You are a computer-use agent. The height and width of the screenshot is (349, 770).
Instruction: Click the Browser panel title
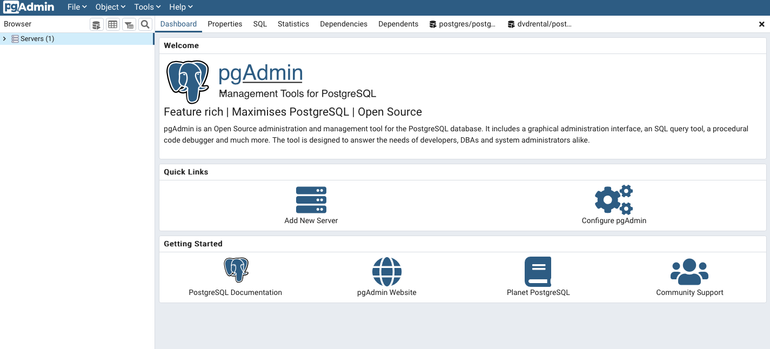(18, 24)
